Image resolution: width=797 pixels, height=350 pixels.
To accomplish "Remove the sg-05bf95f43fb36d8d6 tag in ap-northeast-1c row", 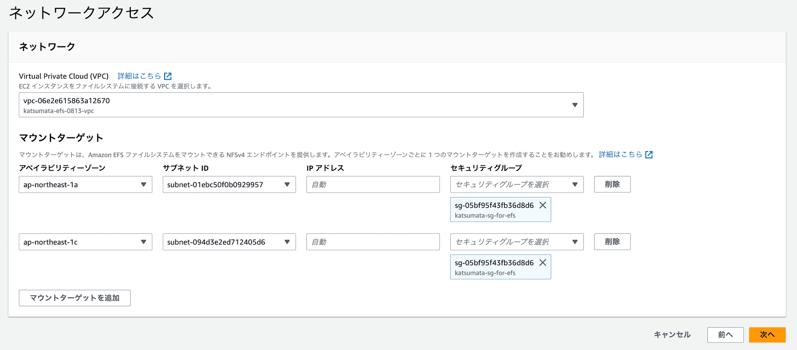I will [543, 262].
